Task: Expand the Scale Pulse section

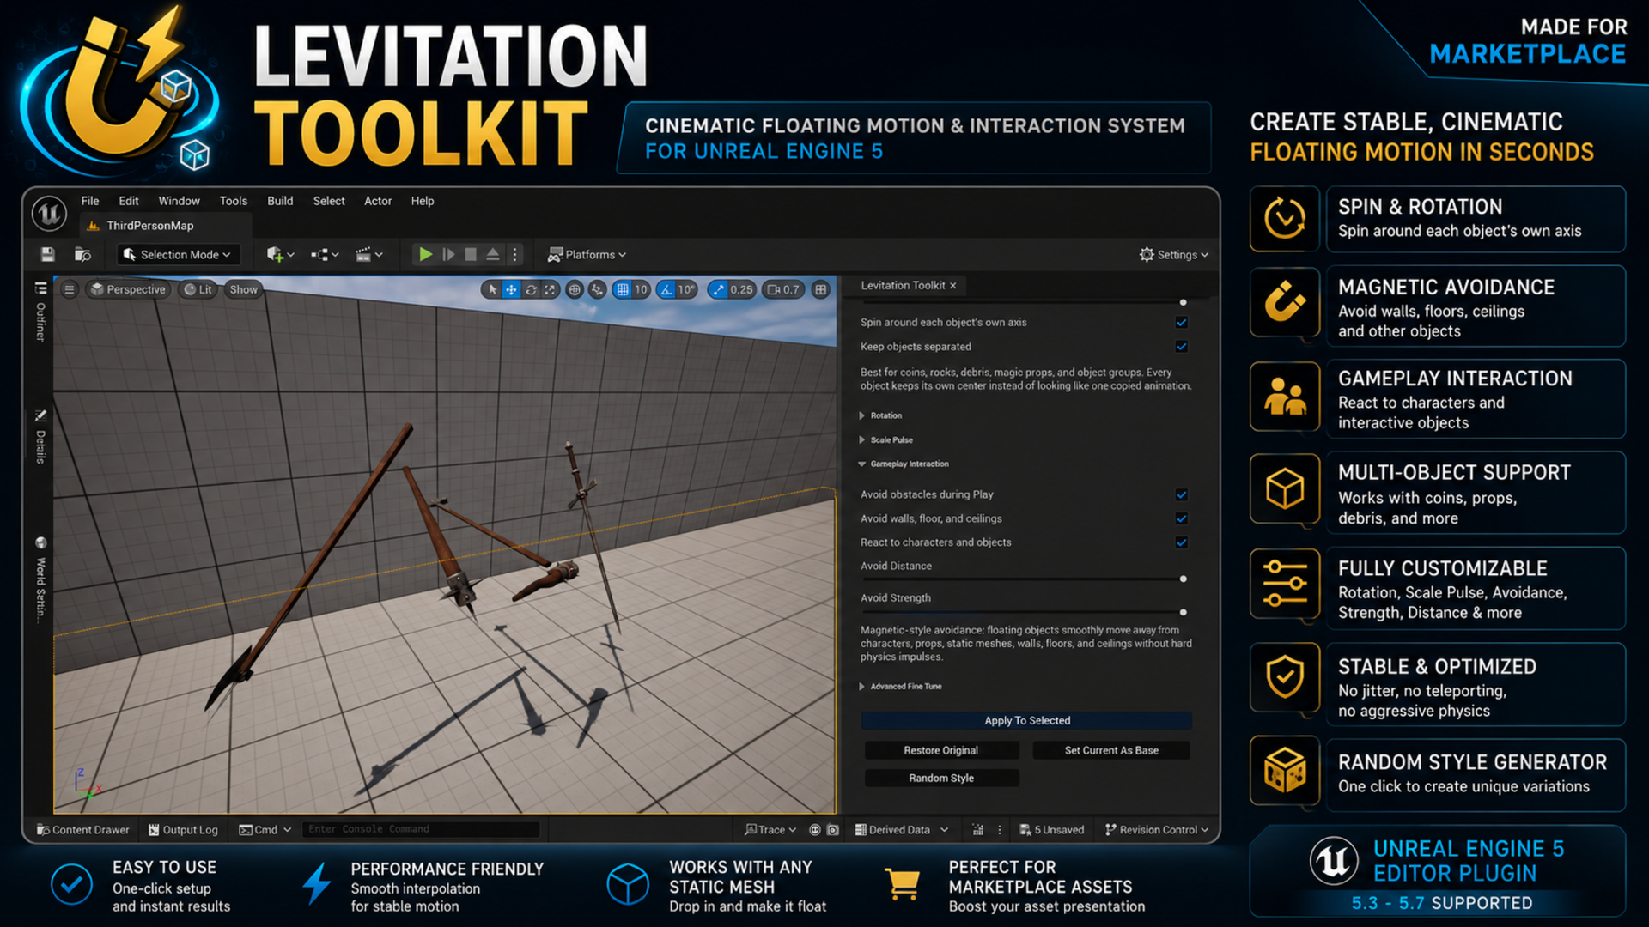Action: pos(861,439)
